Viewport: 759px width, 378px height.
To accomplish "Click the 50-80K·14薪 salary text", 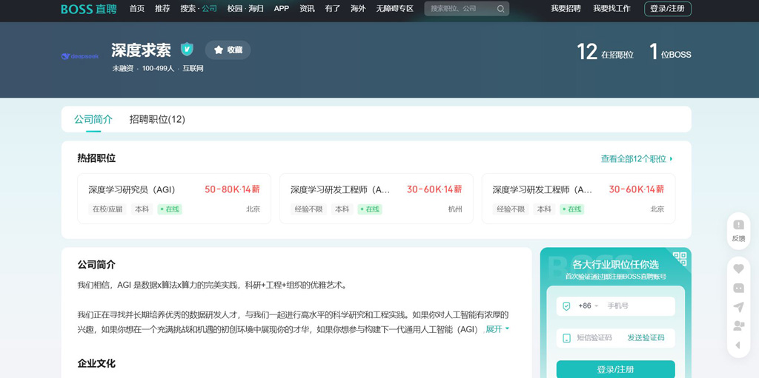I will 232,189.
